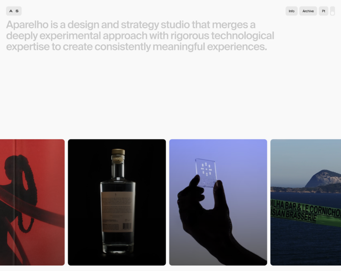The image size is (341, 271).
Task: Click the bottle's beige back label
Action: pos(117,211)
